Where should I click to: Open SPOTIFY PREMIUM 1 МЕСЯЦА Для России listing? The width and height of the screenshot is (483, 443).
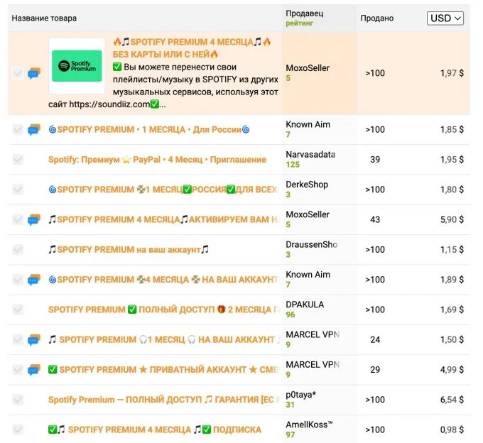click(x=149, y=130)
